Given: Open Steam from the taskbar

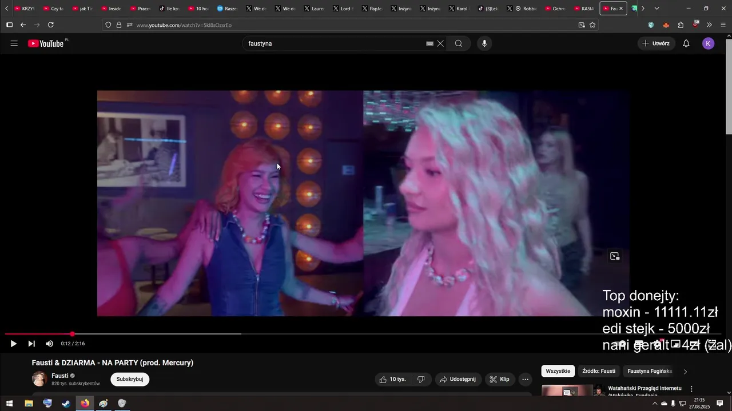Looking at the screenshot, I should click(66, 403).
